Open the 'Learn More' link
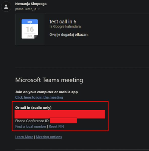Image resolution: width=149 pixels, height=151 pixels. 24,137
